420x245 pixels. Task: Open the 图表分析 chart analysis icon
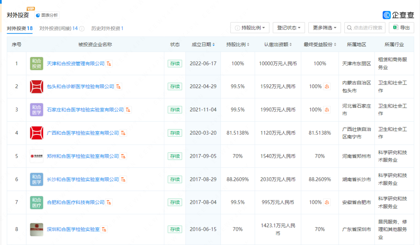coord(38,15)
